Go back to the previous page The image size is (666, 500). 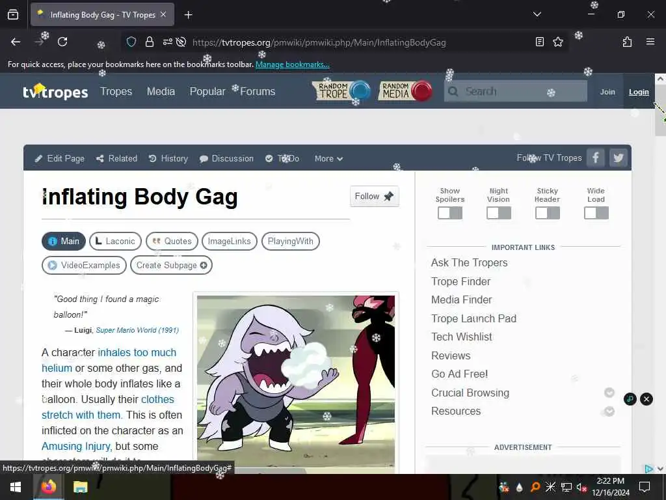pos(16,42)
